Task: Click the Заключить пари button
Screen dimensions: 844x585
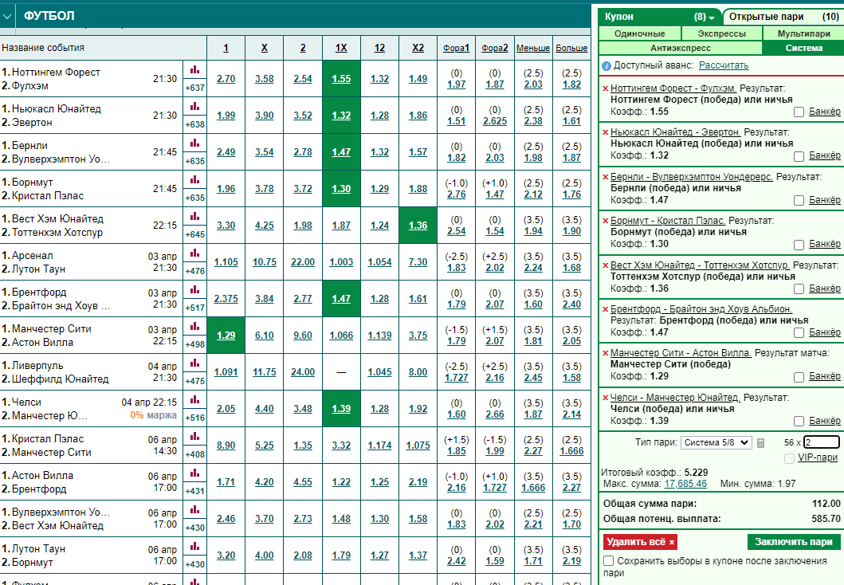Action: [794, 541]
